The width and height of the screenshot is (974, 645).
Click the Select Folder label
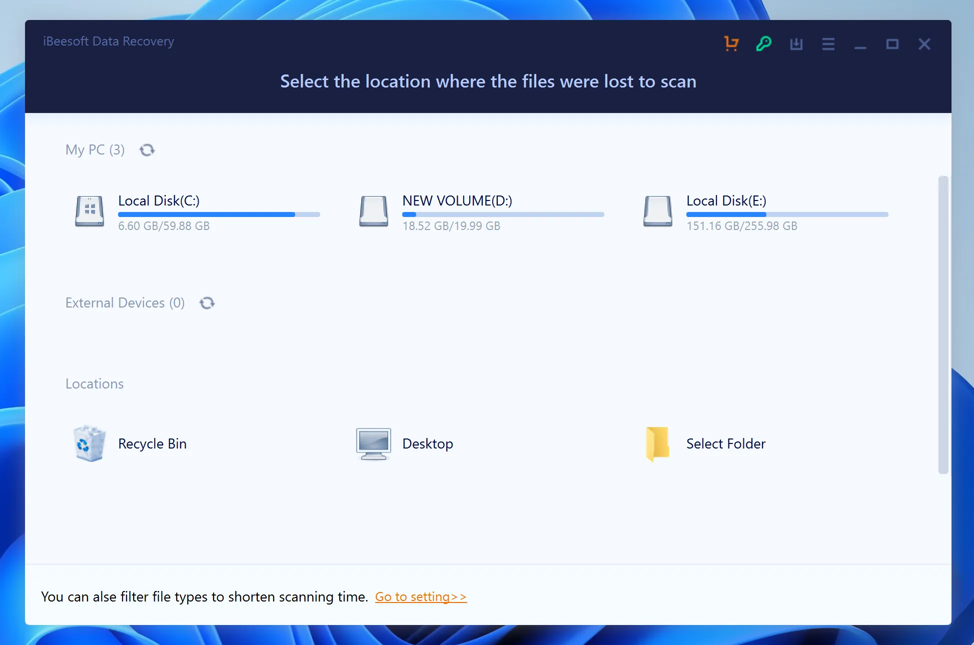(x=726, y=444)
